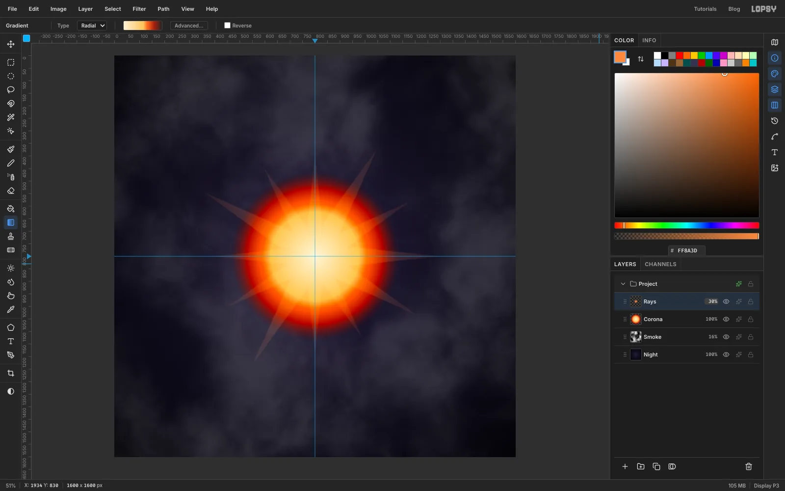The width and height of the screenshot is (785, 491).
Task: Lock the Rays layer
Action: click(x=751, y=301)
